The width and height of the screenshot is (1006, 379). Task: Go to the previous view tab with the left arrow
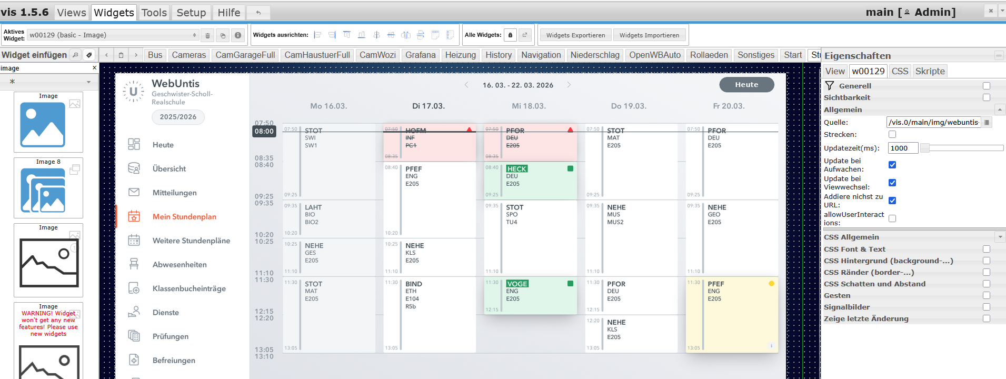click(106, 55)
